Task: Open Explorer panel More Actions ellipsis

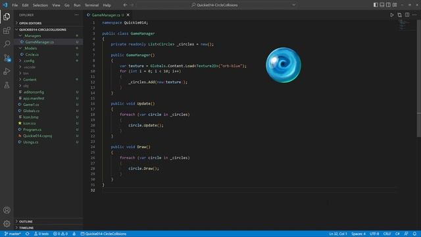Action: coord(76,15)
